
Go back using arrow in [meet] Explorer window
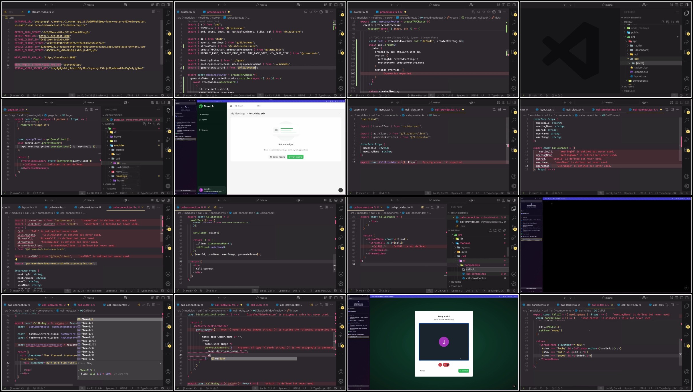565,5
